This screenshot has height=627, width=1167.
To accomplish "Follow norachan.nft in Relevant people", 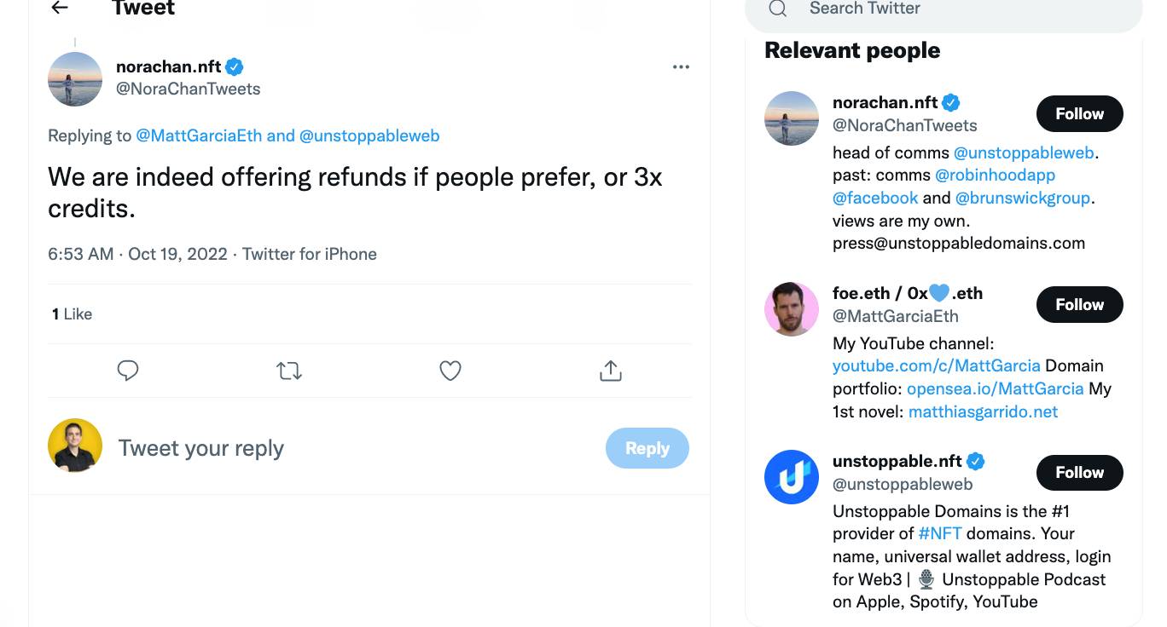I will pos(1079,114).
